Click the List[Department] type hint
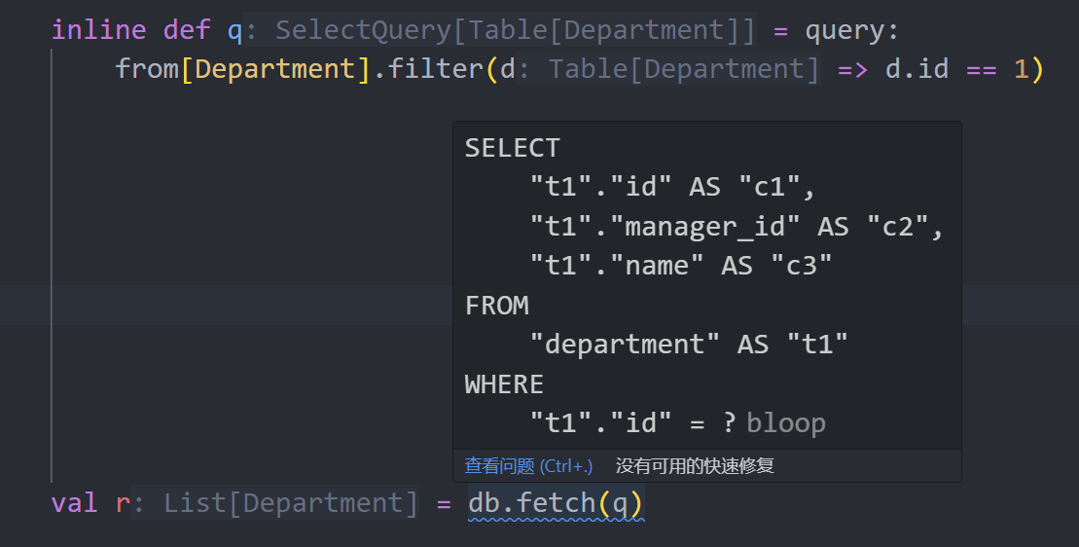 (290, 503)
